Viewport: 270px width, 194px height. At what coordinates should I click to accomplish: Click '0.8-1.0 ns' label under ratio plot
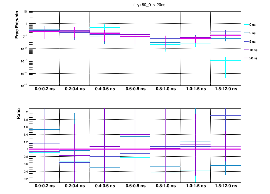(165, 186)
